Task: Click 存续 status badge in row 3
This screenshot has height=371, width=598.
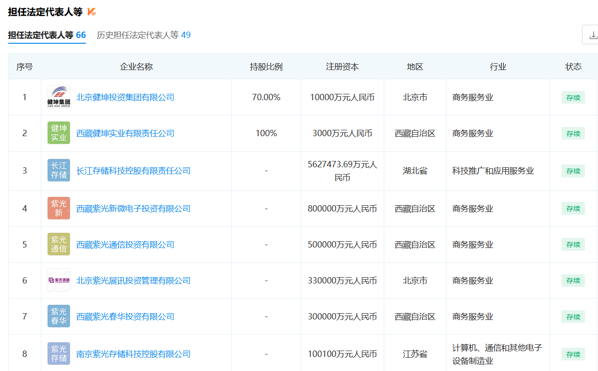Action: click(x=573, y=171)
